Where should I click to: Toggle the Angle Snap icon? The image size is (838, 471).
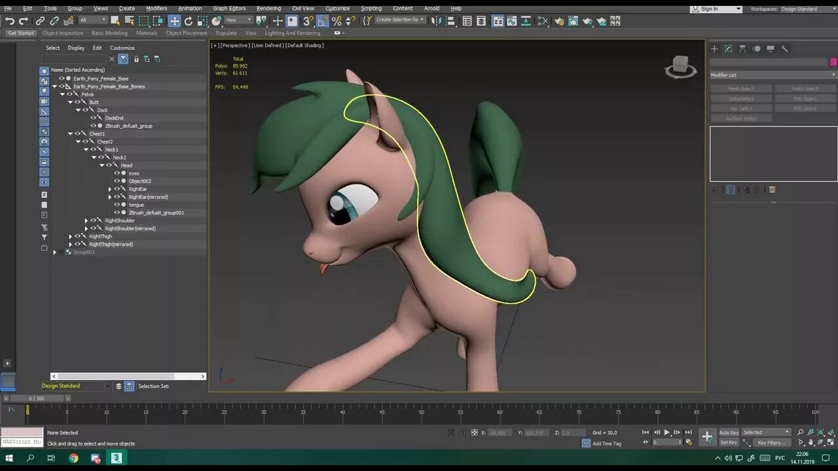(323, 21)
